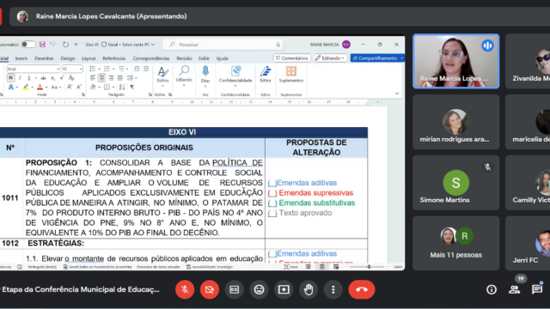This screenshot has width=550, height=309.
Task: Enable closed captions in Meet
Action: tap(235, 289)
